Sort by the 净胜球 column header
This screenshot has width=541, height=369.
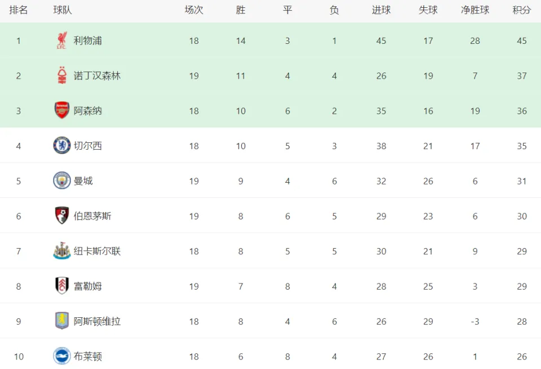[475, 10]
